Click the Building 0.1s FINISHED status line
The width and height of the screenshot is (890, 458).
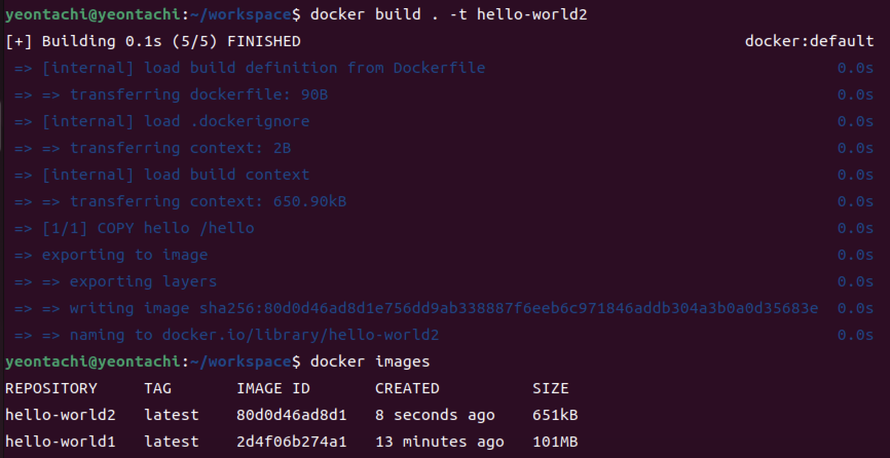click(153, 41)
